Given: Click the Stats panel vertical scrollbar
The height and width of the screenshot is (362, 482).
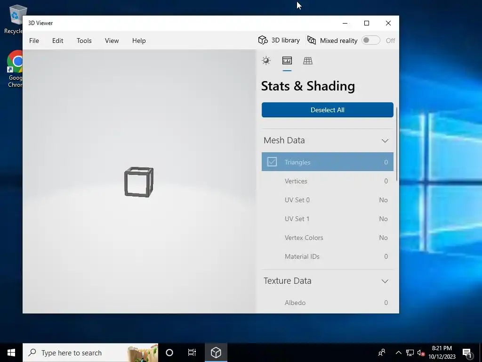Looking at the screenshot, I should (x=397, y=144).
